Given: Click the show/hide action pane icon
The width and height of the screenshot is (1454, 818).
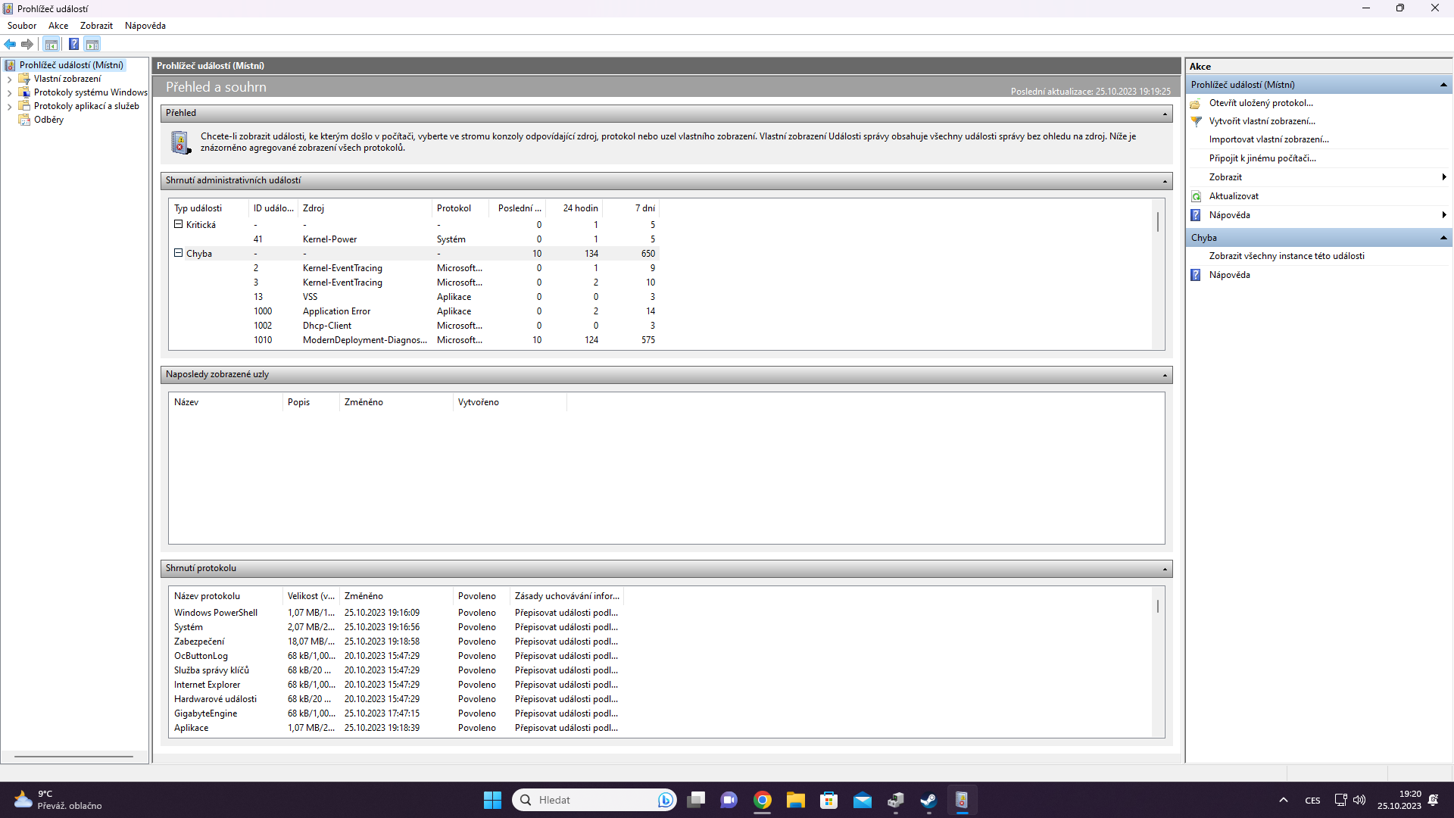Looking at the screenshot, I should (x=92, y=44).
